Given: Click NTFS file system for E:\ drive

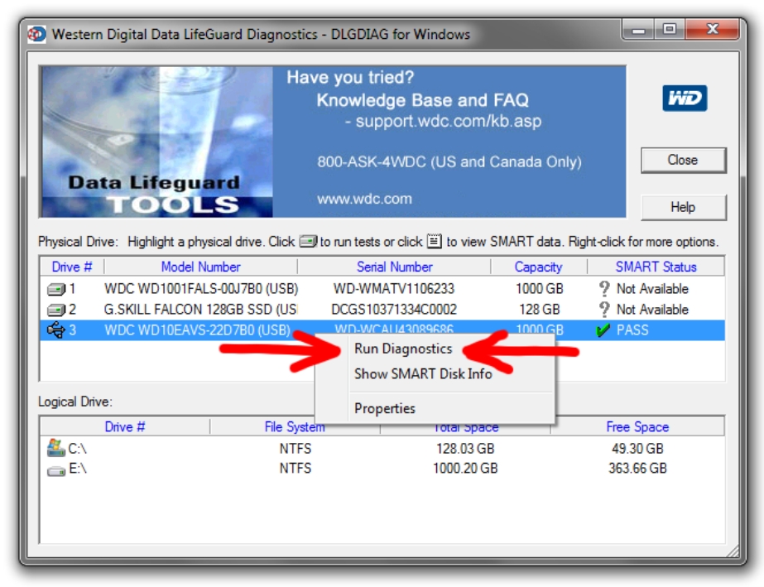Looking at the screenshot, I should point(296,469).
